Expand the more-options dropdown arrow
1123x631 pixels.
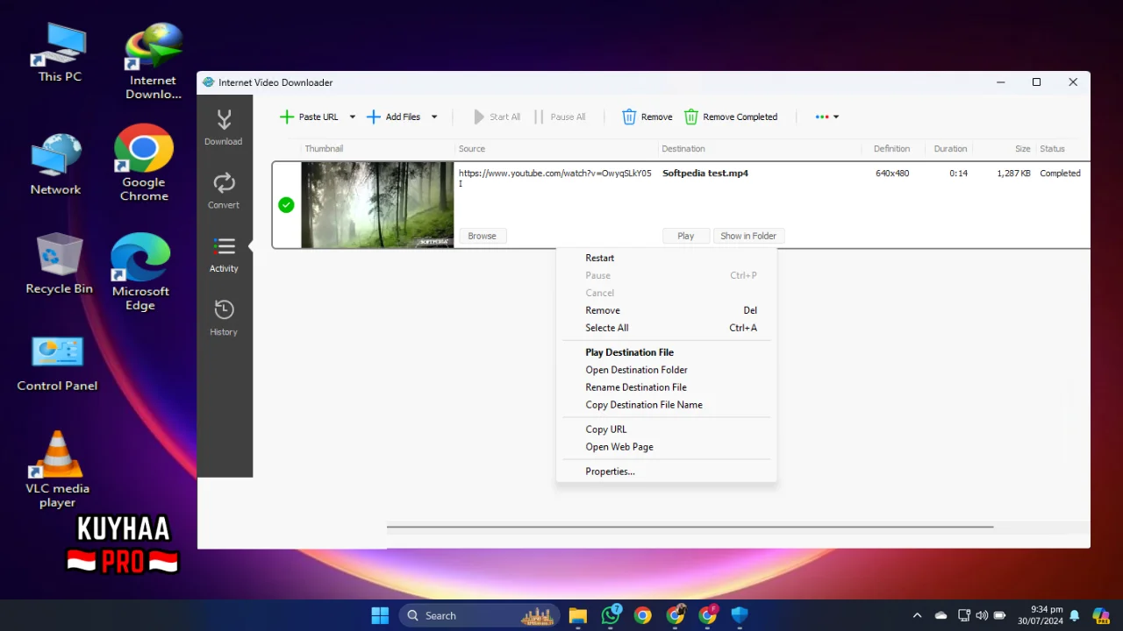pos(836,117)
